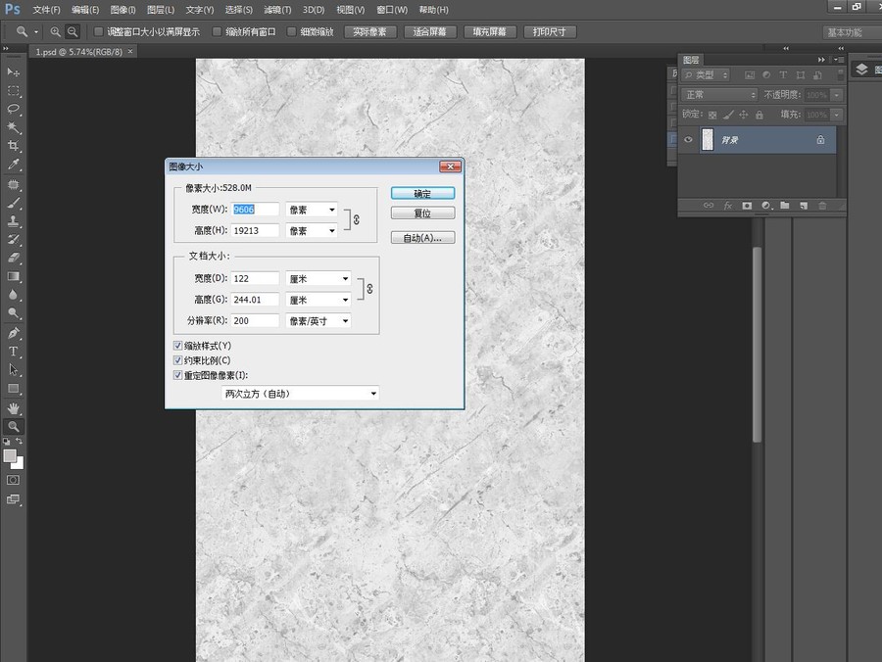Open the 正常 blend mode dropdown
The height and width of the screenshot is (662, 882).
pyautogui.click(x=719, y=95)
